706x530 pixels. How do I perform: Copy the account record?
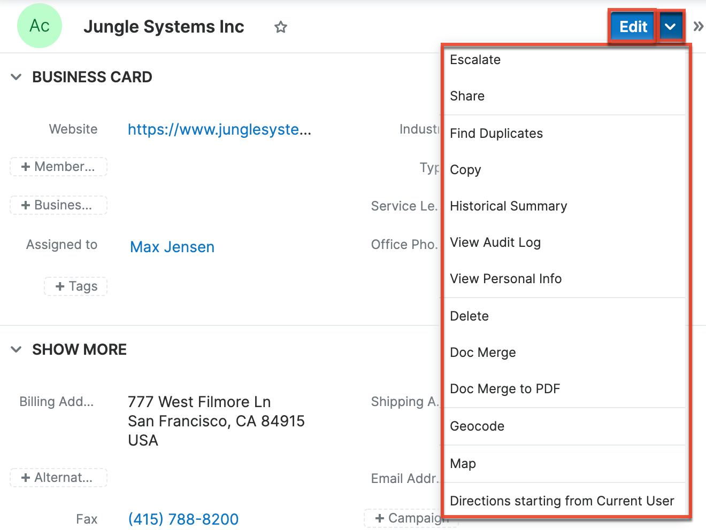point(465,170)
